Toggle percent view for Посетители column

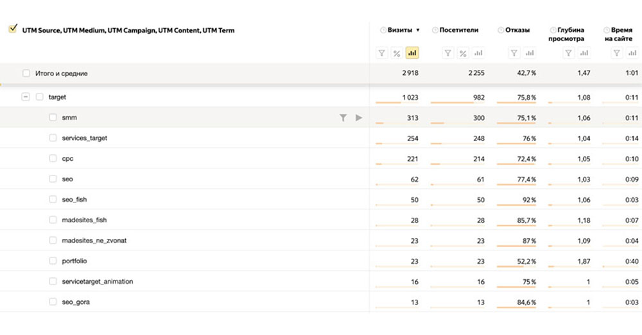[x=463, y=53]
